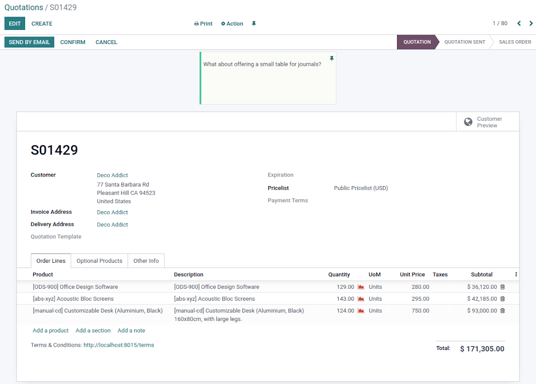This screenshot has height=384, width=536.
Task: Click the Quotations breadcrumb link
Action: coord(24,8)
